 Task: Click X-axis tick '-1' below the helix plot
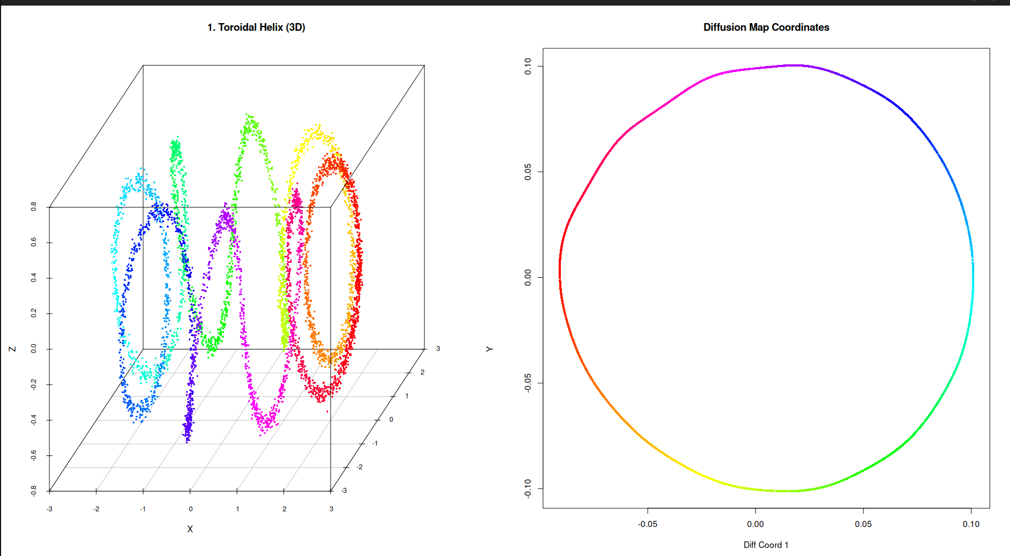(x=143, y=509)
